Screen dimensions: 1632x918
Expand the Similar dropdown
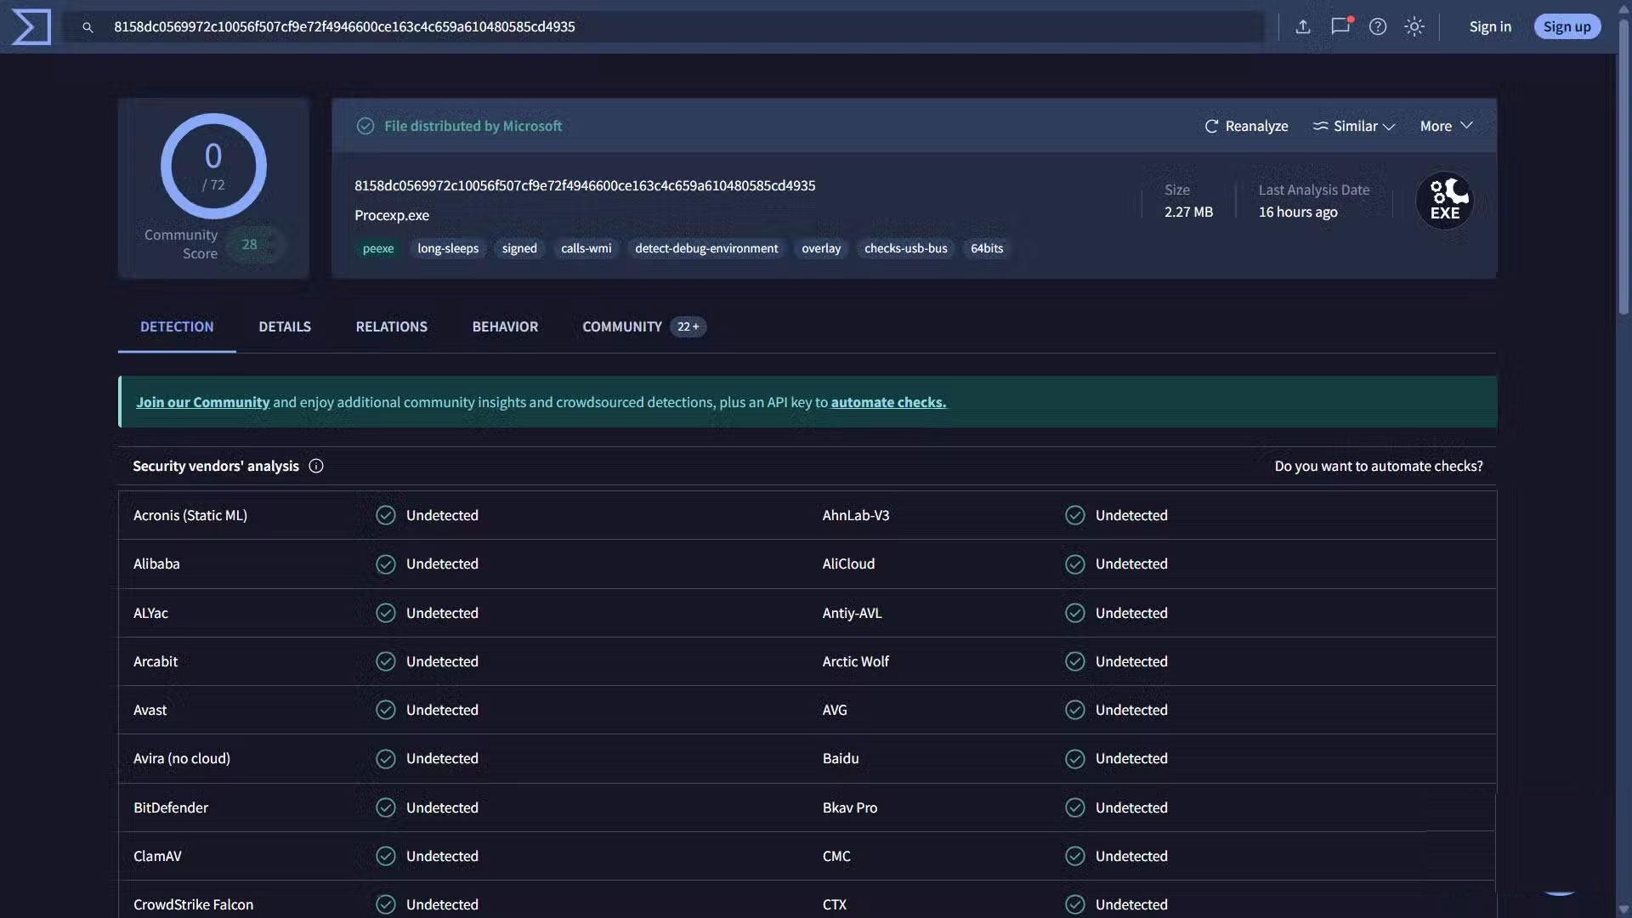1354,126
